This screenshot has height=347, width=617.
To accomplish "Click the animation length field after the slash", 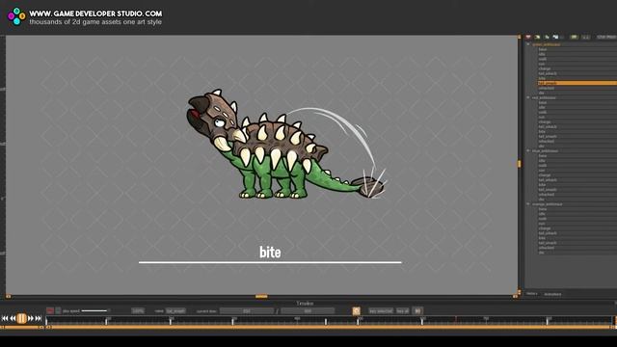I will (308, 310).
